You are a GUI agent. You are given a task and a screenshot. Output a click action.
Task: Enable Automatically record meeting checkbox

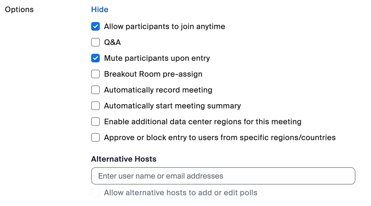pos(95,90)
